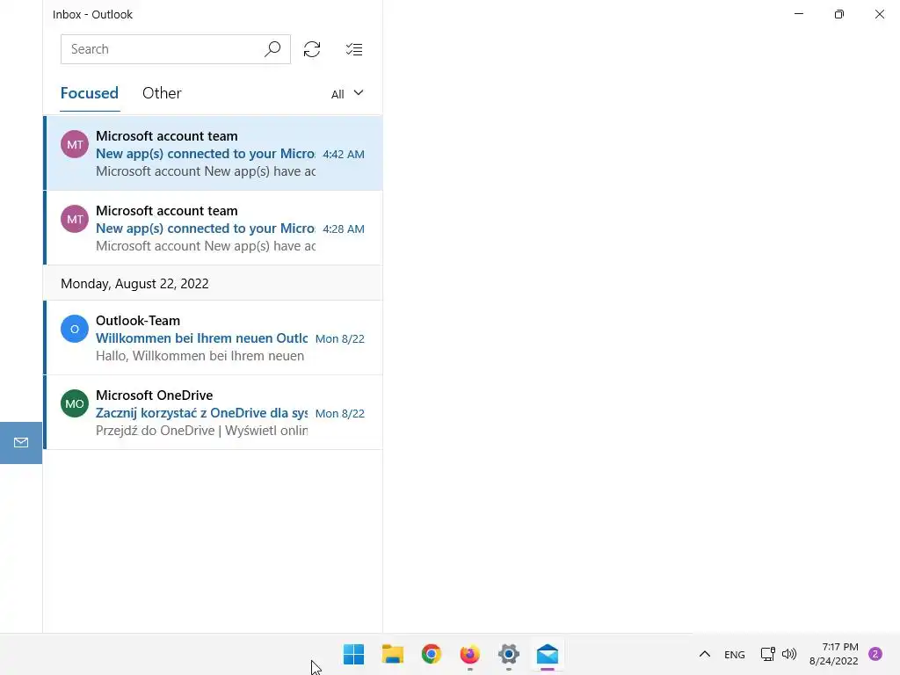Show hidden tray icons chevron
The height and width of the screenshot is (675, 900).
(705, 654)
